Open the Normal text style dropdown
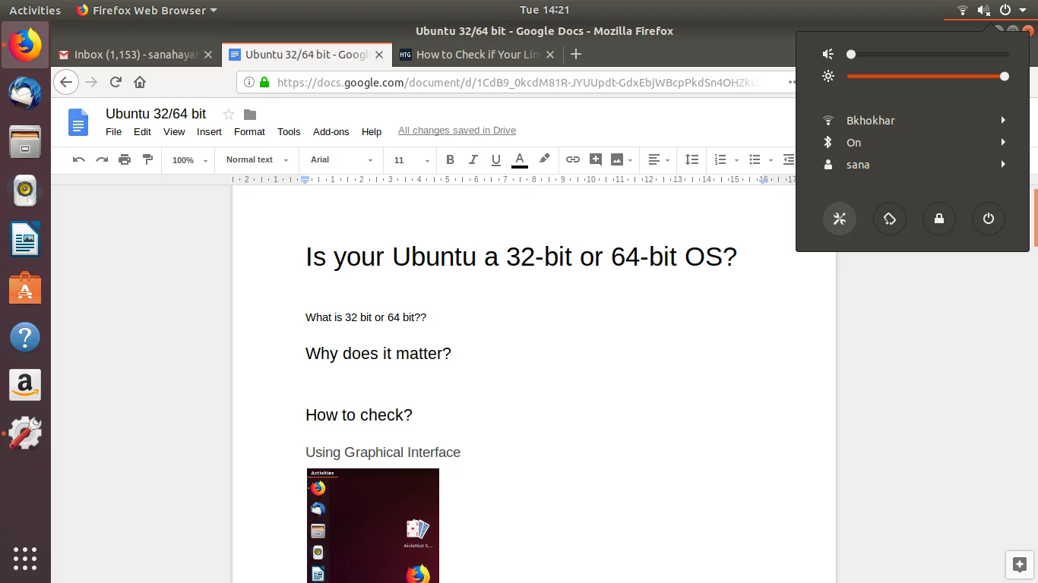Viewport: 1038px width, 583px height. coord(258,160)
